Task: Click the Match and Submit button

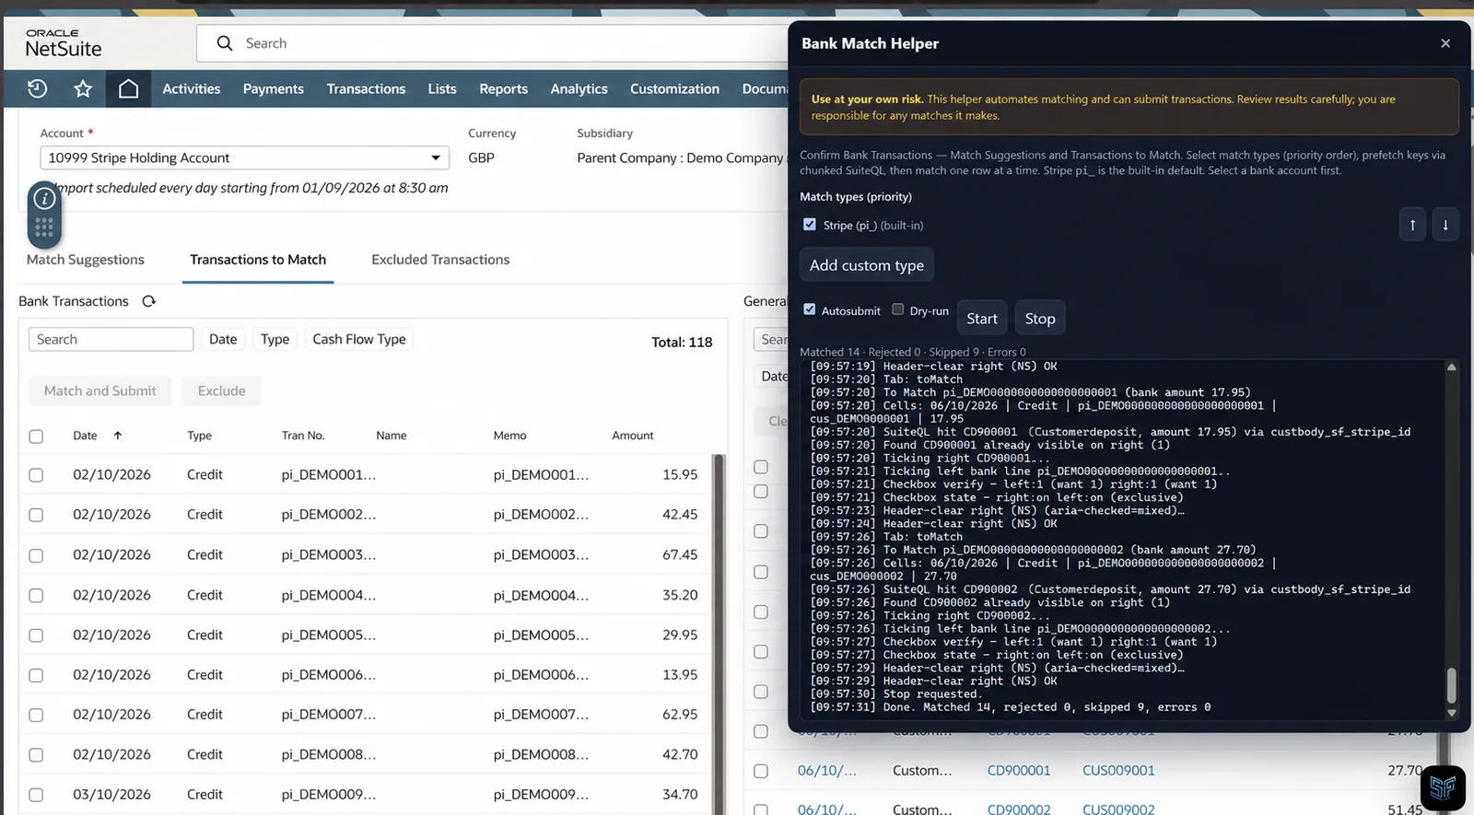Action: pos(100,390)
